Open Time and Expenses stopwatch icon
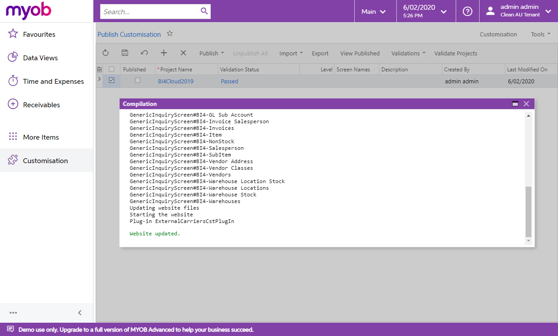This screenshot has width=558, height=336. tap(13, 81)
